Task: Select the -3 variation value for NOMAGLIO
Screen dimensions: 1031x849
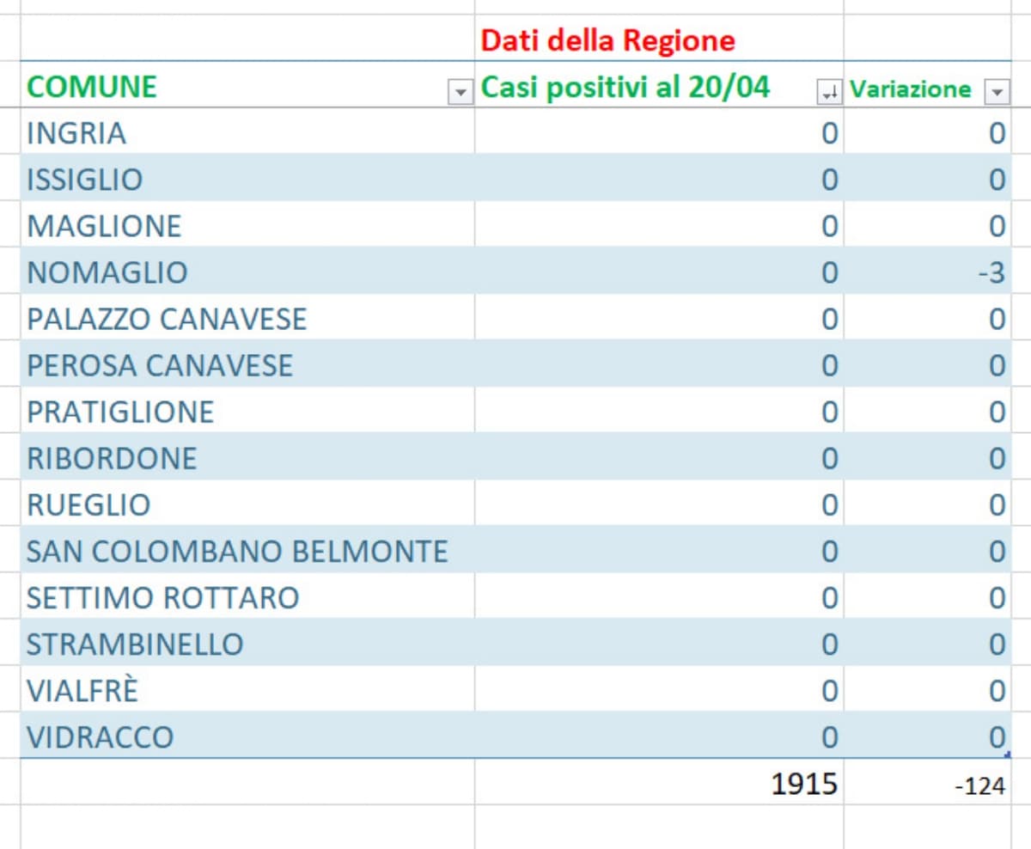Action: [991, 272]
